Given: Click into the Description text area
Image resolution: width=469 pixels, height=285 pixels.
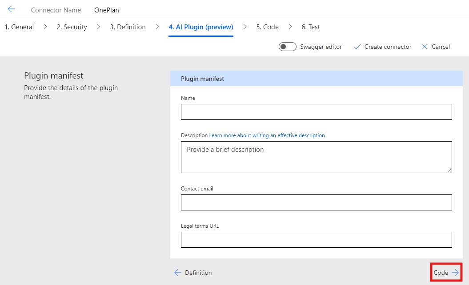Looking at the screenshot, I should point(316,157).
